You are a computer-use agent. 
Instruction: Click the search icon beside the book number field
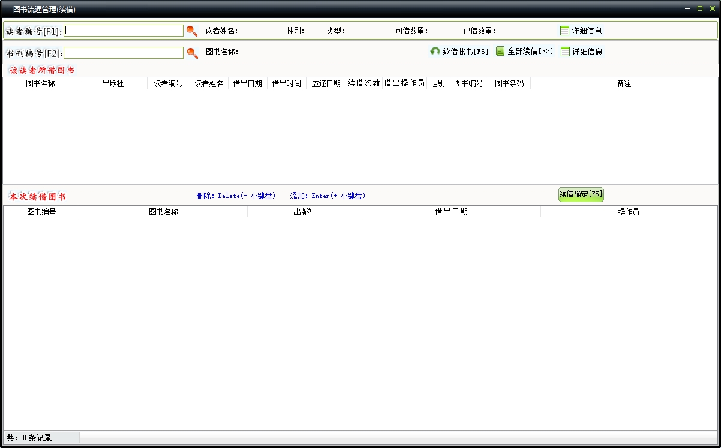[x=192, y=53]
